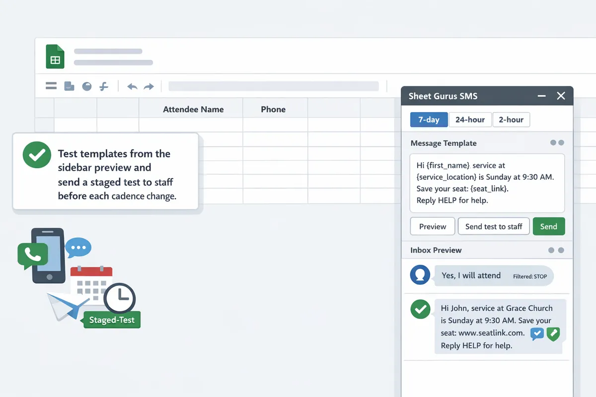Switch to the 2-hour cadence tab

click(511, 120)
